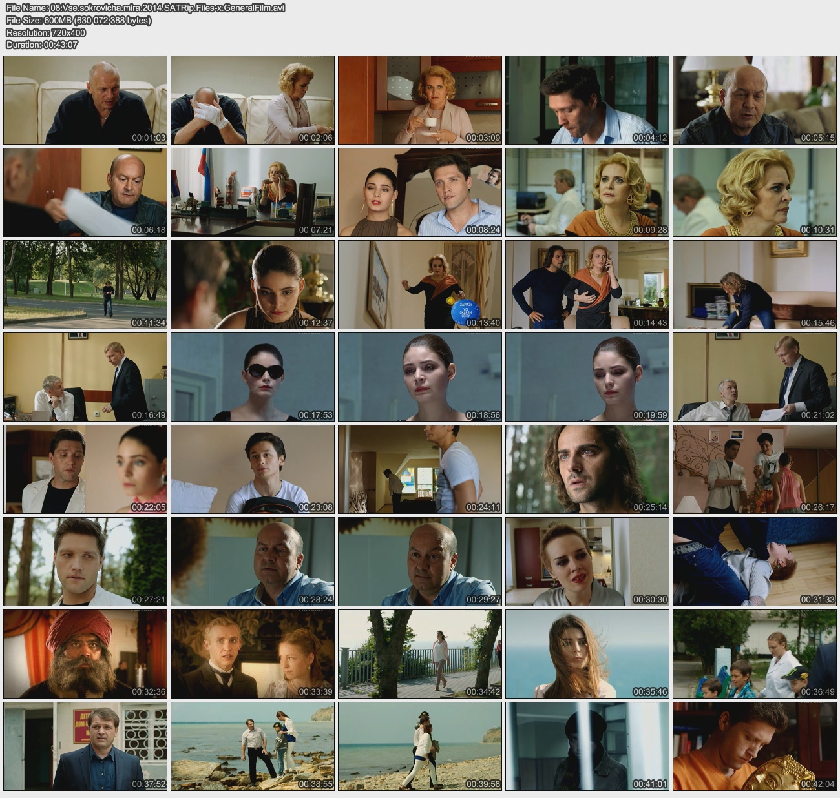Click the golden artifact thumbnail at 00:42:04
Viewport: 840px width, 798px height.
[x=755, y=746]
